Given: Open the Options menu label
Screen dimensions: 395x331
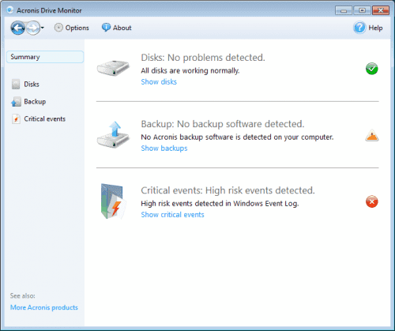Looking at the screenshot, I should coord(77,28).
